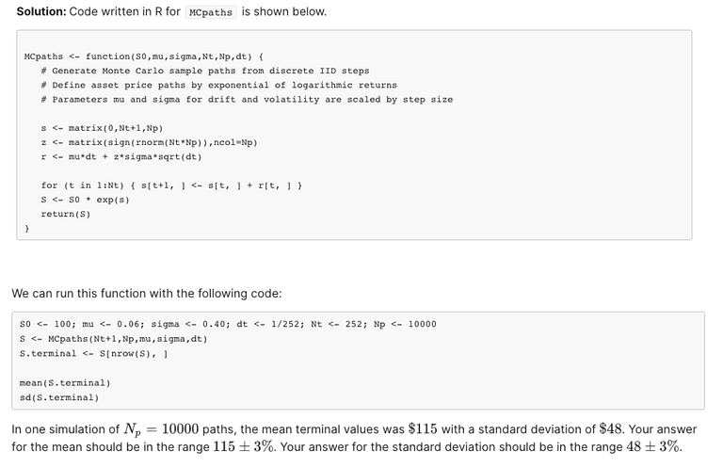723x467 pixels.
Task: Click the closing brace of the function
Action: pos(27,228)
